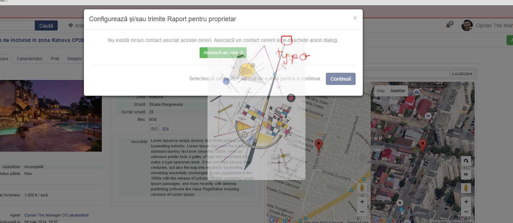513x223 pixels.
Task: Click the rotate map icon on satellite view
Action: pos(466,161)
